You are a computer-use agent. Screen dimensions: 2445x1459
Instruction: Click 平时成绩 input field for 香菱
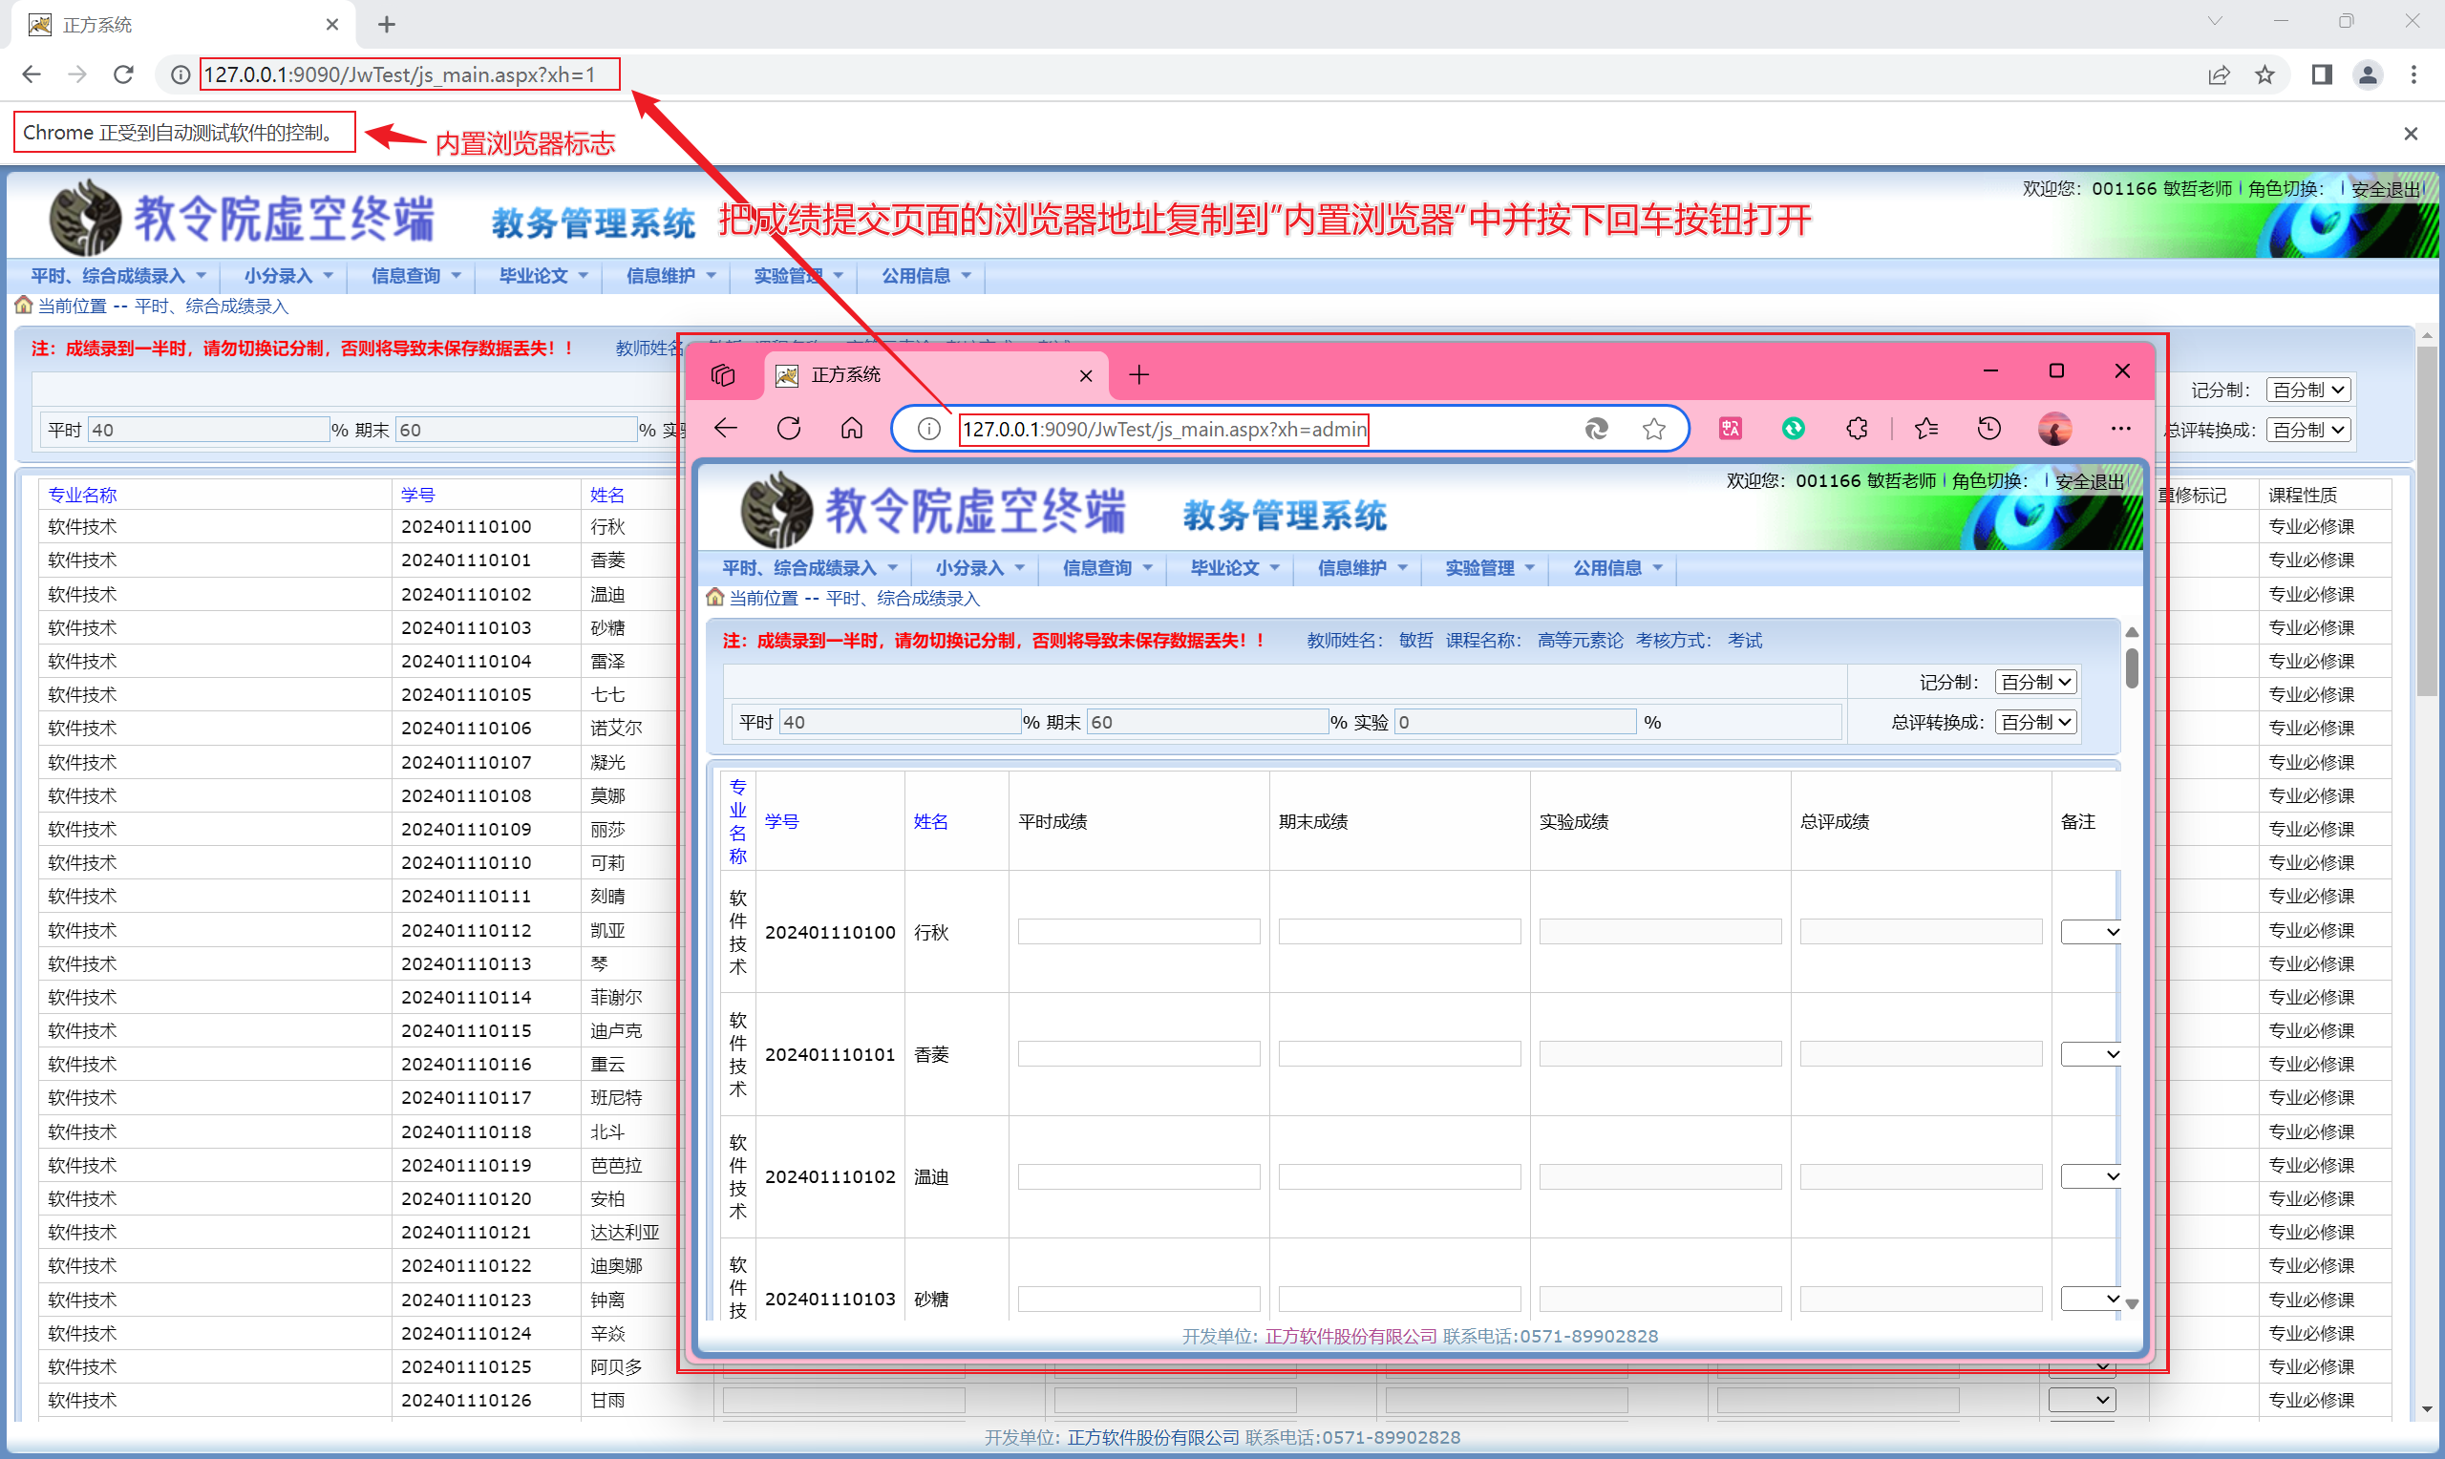(x=1138, y=1055)
